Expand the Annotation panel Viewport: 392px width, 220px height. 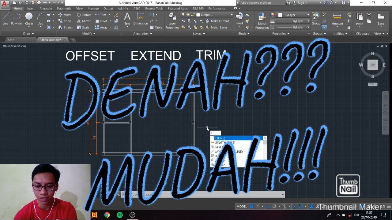(x=143, y=34)
